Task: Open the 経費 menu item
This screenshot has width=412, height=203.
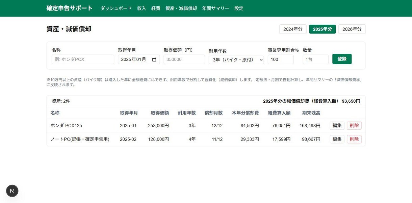Action: [x=156, y=8]
